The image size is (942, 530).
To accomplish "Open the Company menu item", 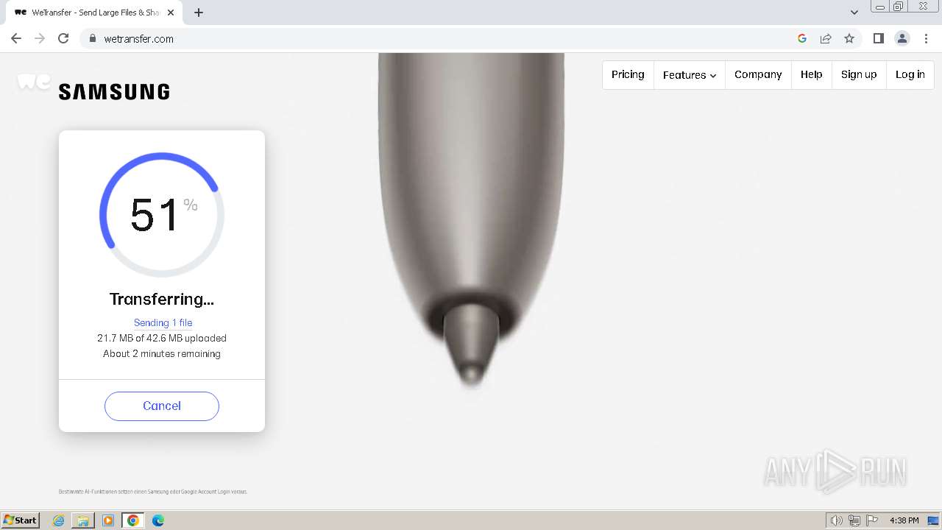I will 758,74.
